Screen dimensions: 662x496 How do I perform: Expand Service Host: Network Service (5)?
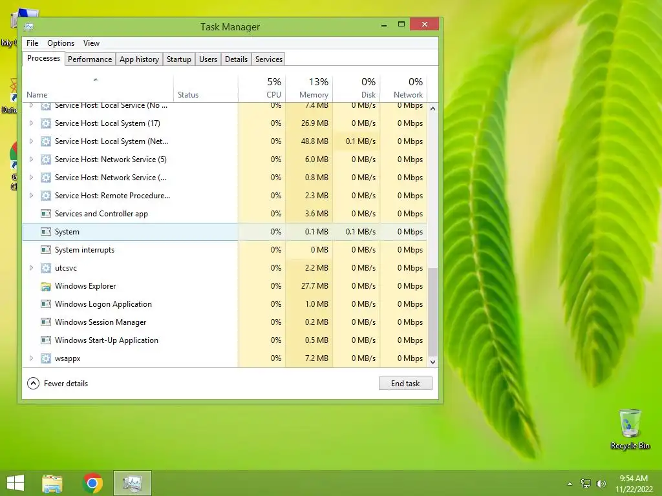[x=31, y=160]
